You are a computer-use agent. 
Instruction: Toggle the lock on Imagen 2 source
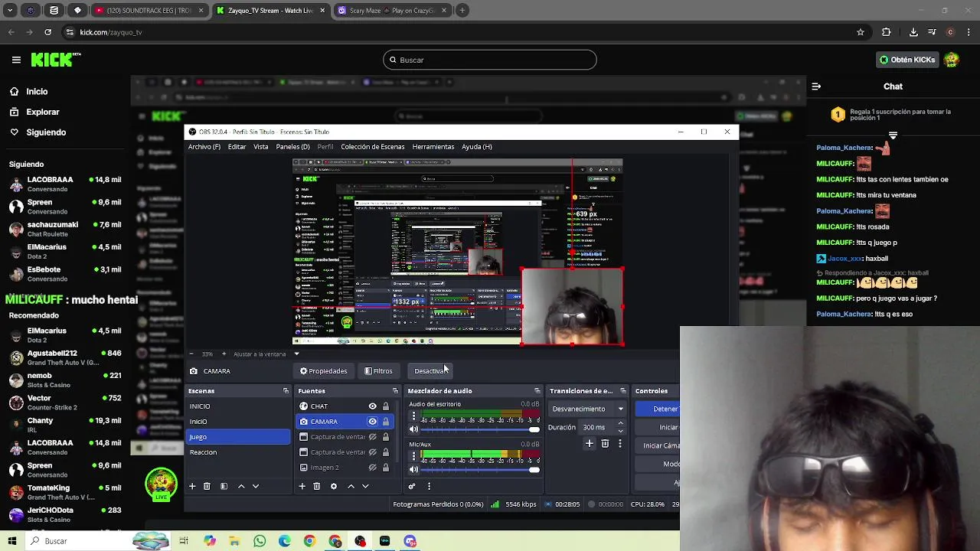(x=386, y=468)
